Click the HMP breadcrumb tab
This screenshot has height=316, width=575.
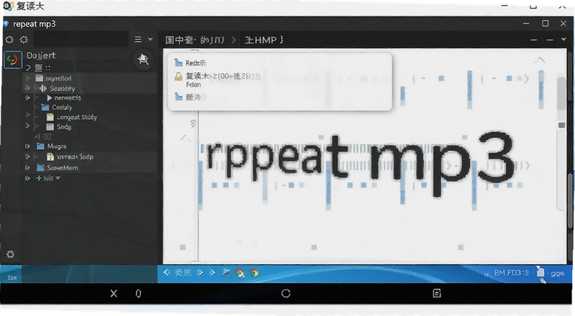264,39
